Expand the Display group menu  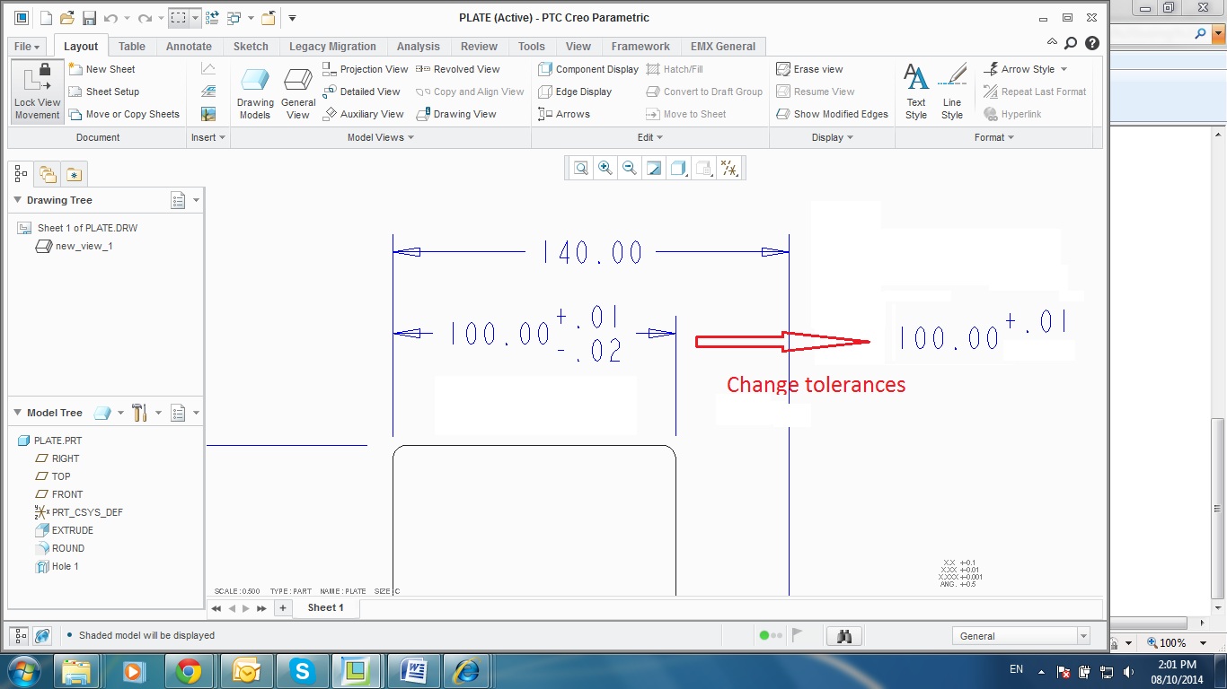tap(833, 137)
